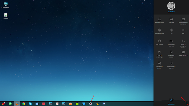Viewport: 189px width, 106px height.
Task: Open the orange shopping bag store icon
Action: [x=71, y=104]
